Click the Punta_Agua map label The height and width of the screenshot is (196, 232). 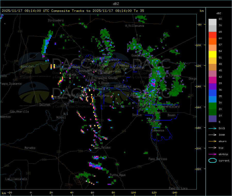click(x=118, y=175)
